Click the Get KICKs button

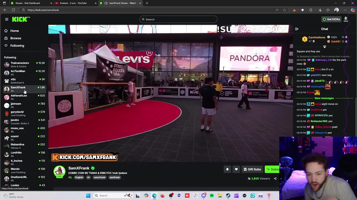[331, 19]
